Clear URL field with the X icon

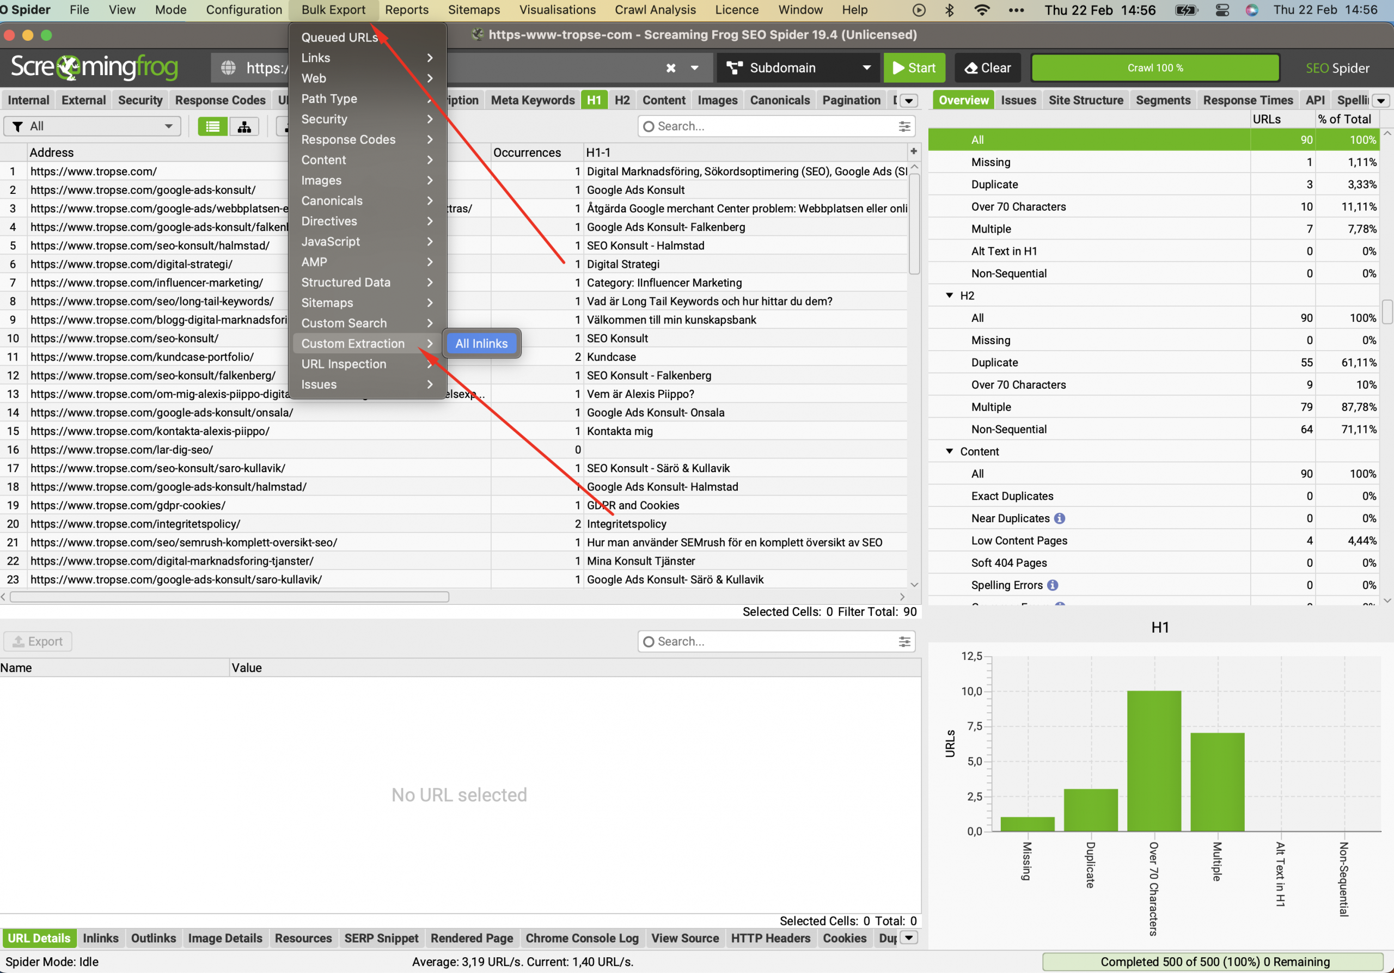(x=671, y=68)
